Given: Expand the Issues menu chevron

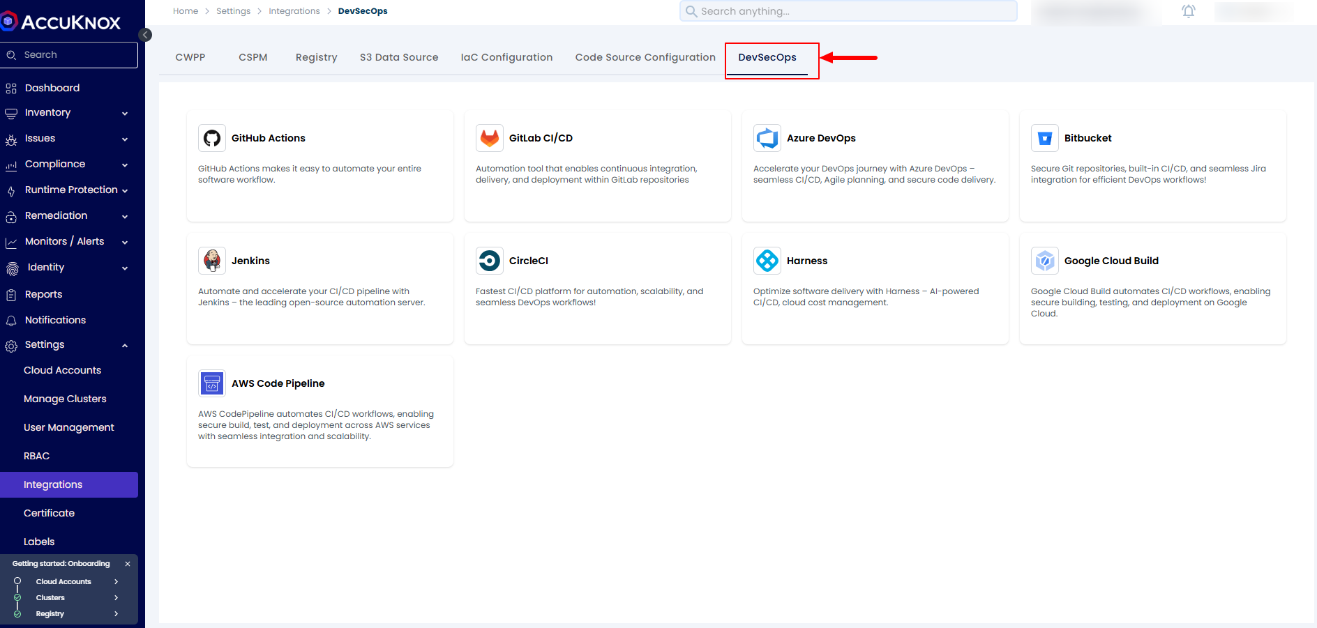Looking at the screenshot, I should click(125, 139).
